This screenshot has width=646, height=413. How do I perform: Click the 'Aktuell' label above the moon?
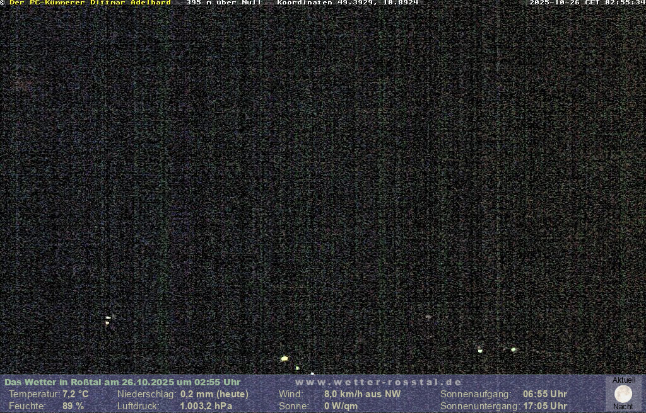pyautogui.click(x=624, y=381)
